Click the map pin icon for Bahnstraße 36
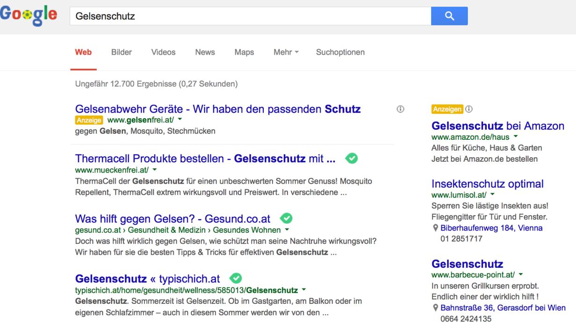576x324 pixels. pyautogui.click(x=436, y=308)
